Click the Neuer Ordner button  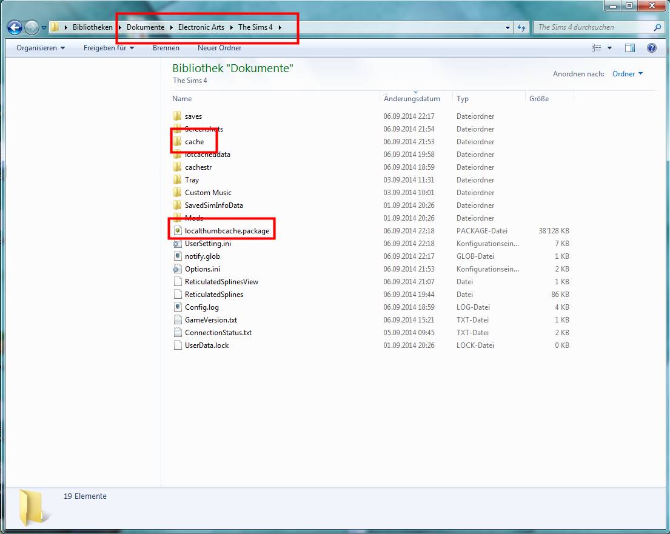click(x=219, y=48)
